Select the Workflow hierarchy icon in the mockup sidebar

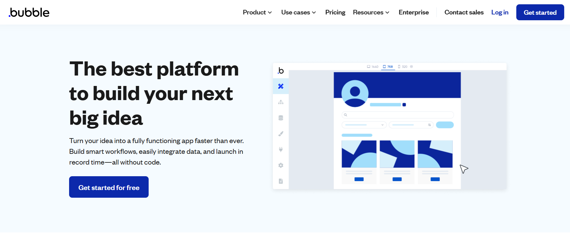281,102
